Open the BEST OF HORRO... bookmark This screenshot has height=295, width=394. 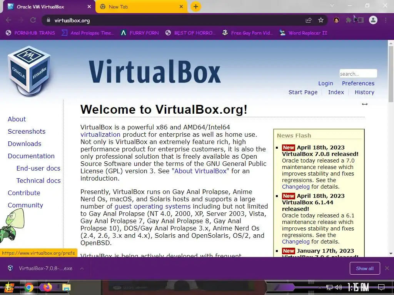(190, 33)
